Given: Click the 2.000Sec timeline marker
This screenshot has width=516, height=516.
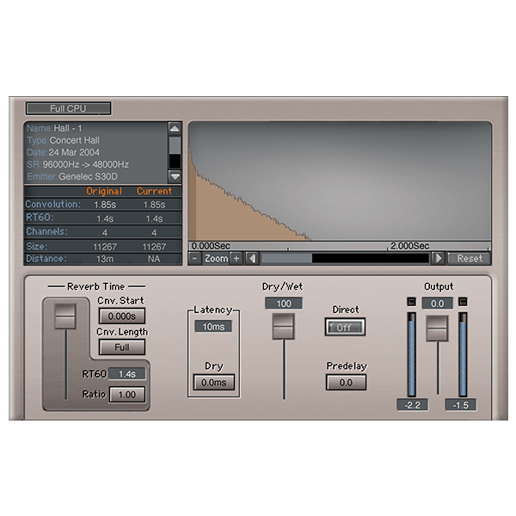Looking at the screenshot, I should pyautogui.click(x=409, y=246).
